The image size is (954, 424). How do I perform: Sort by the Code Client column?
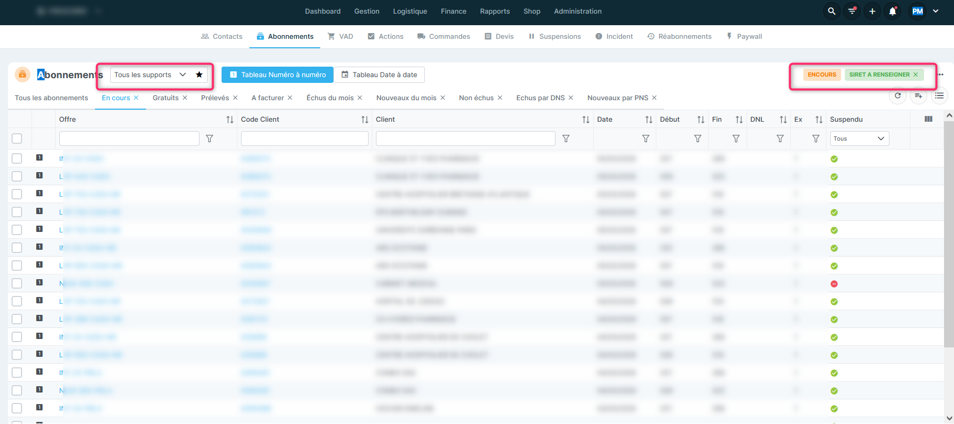tap(365, 120)
